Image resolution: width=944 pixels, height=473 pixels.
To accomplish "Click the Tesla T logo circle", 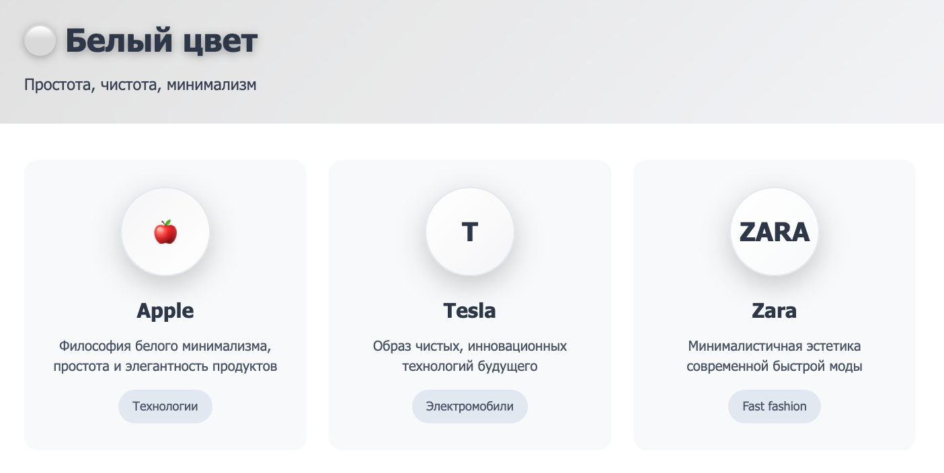I will click(x=470, y=232).
